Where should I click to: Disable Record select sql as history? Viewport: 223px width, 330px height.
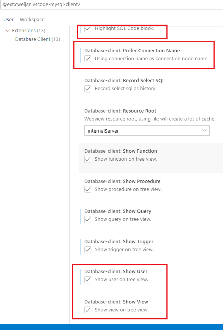88,88
